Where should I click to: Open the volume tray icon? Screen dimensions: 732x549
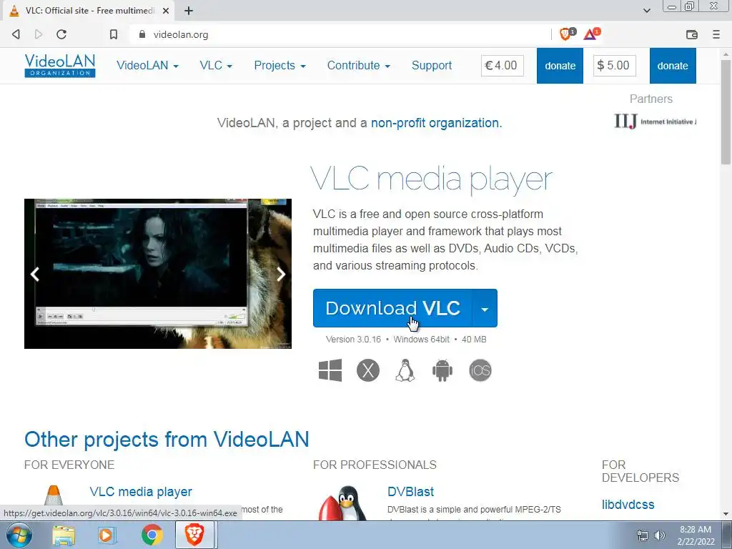pyautogui.click(x=660, y=535)
